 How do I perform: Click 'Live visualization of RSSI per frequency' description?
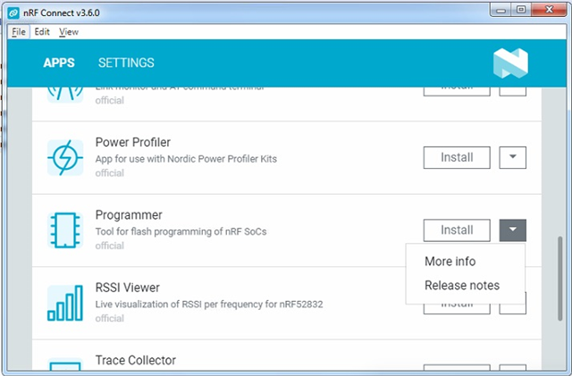[x=209, y=305]
